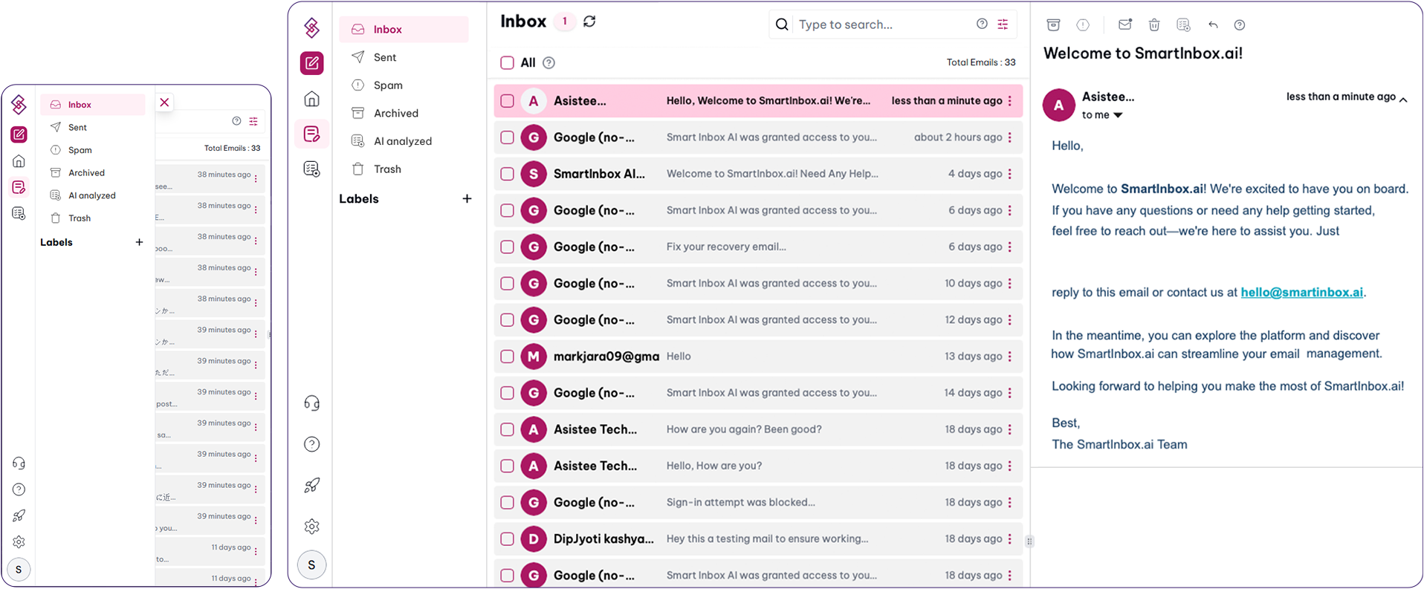
Task: Open search filter options icon
Action: pyautogui.click(x=1003, y=25)
